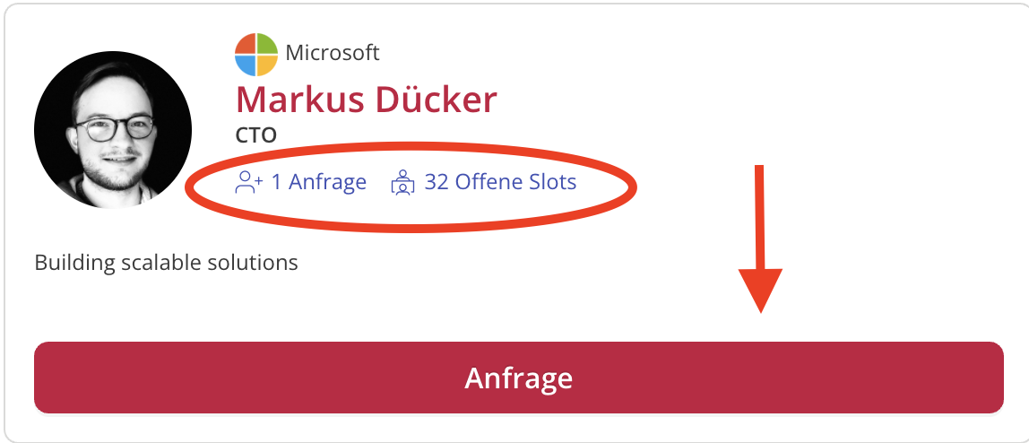Click the orange-red quadrant of Microsoft logo
The height and width of the screenshot is (443, 1029).
246,43
